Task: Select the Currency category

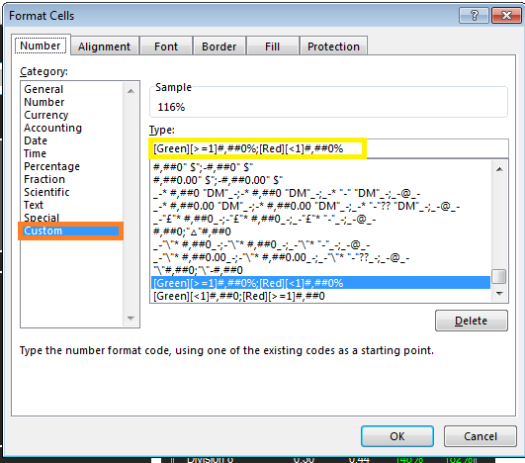Action: 46,115
